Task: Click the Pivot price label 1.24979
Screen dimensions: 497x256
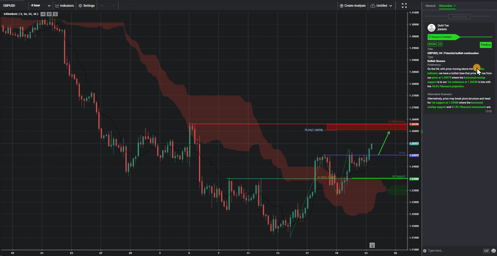Action: point(414,155)
